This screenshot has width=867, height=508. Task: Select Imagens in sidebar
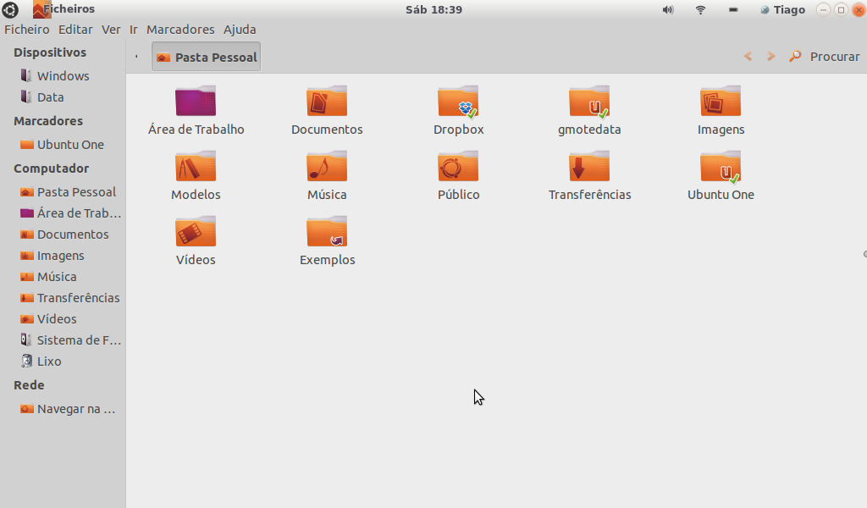click(52, 256)
